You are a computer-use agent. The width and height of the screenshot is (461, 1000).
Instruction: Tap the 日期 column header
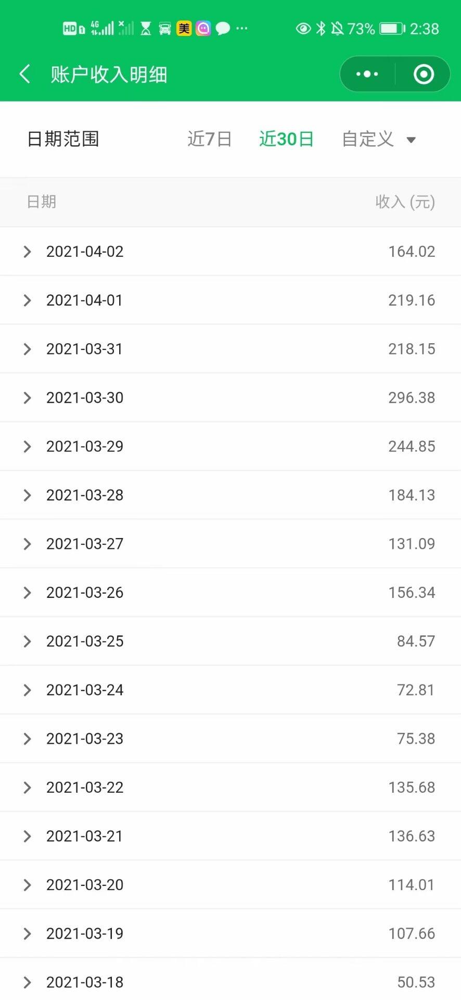tap(42, 202)
